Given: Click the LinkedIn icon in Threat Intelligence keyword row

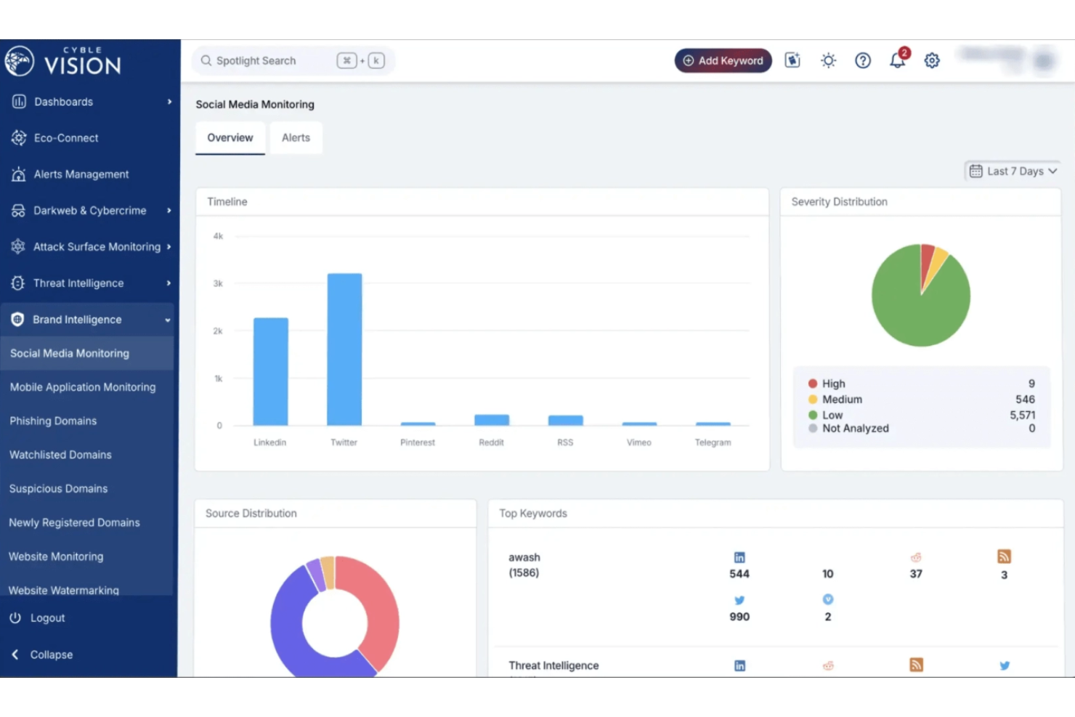Looking at the screenshot, I should 739,665.
